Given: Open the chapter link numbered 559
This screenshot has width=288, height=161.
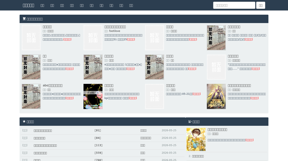Looking at the screenshot, I should 98,153.
